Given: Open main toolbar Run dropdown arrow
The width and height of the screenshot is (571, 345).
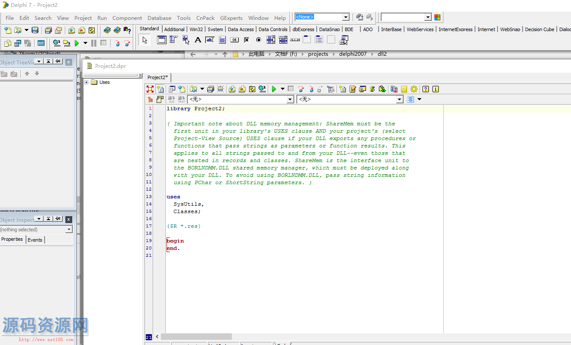Looking at the screenshot, I should click(85, 43).
